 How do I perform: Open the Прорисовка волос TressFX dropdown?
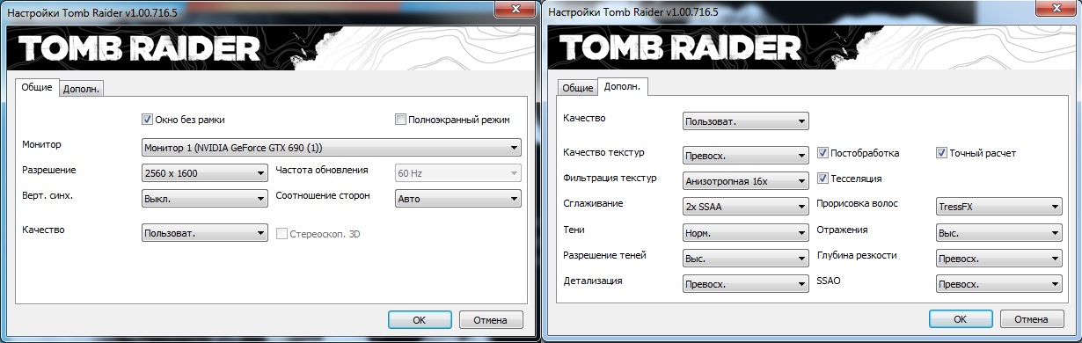tap(999, 207)
